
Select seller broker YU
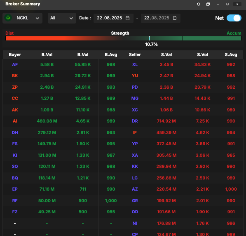(135, 76)
